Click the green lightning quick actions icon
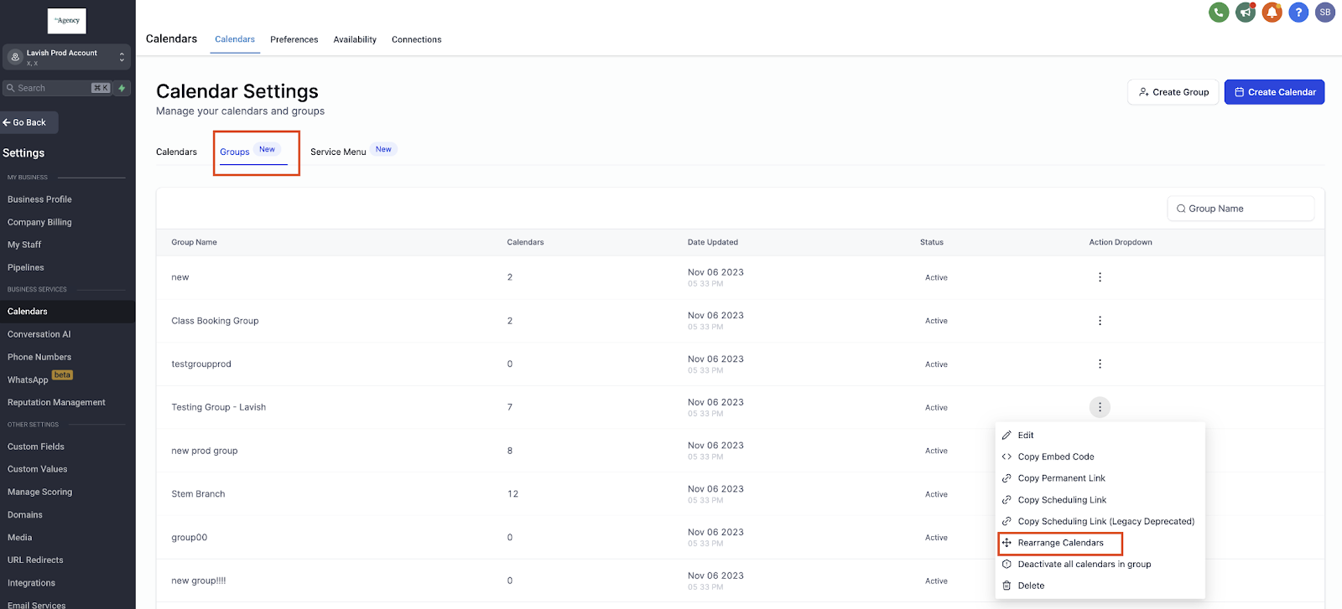This screenshot has height=609, width=1342. [122, 88]
